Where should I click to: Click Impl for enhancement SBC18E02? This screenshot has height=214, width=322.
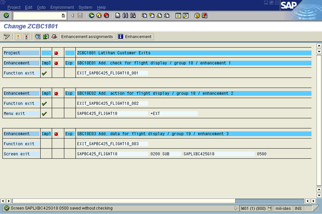point(46,94)
